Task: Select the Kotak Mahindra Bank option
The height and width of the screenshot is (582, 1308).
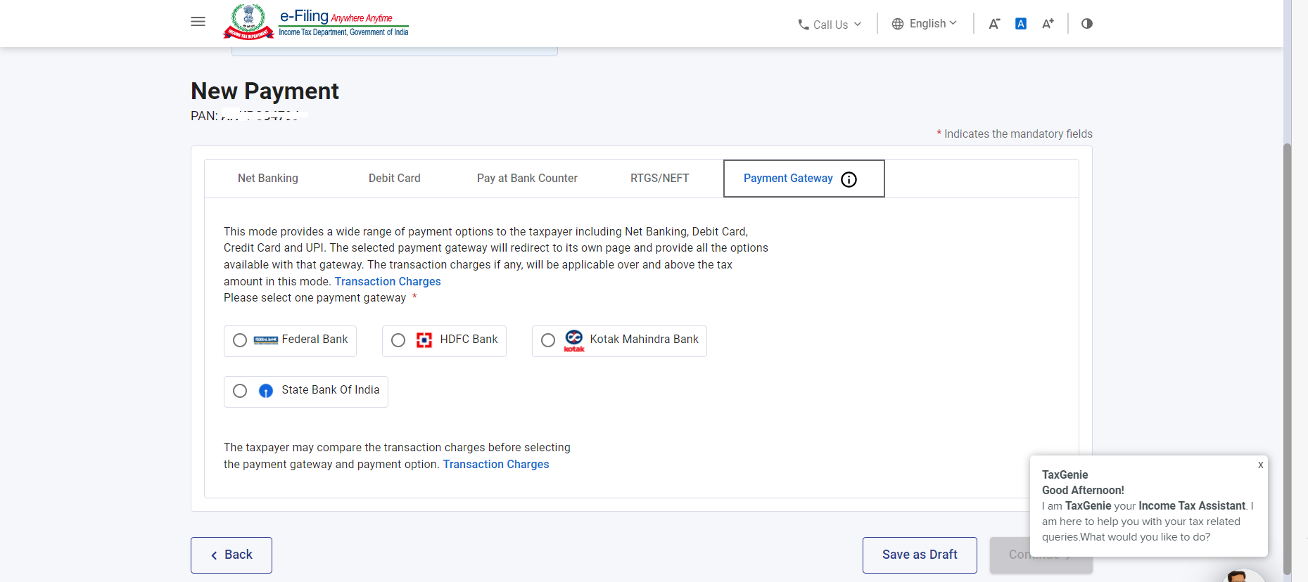Action: [x=548, y=340]
